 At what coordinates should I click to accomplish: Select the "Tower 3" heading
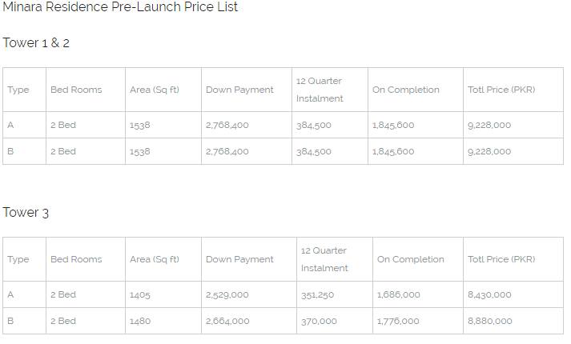click(26, 213)
